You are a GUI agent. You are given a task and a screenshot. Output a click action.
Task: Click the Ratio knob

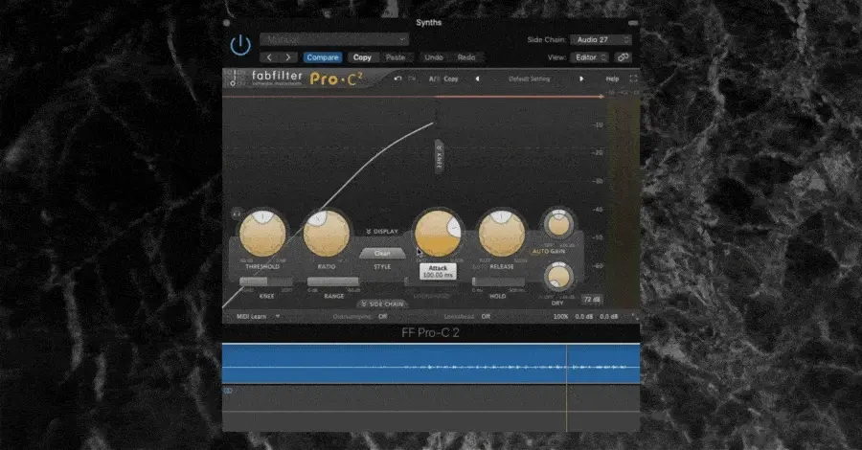click(327, 234)
